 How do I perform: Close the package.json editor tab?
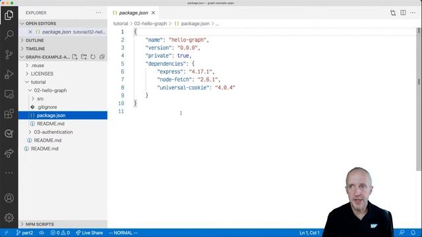pos(153,13)
